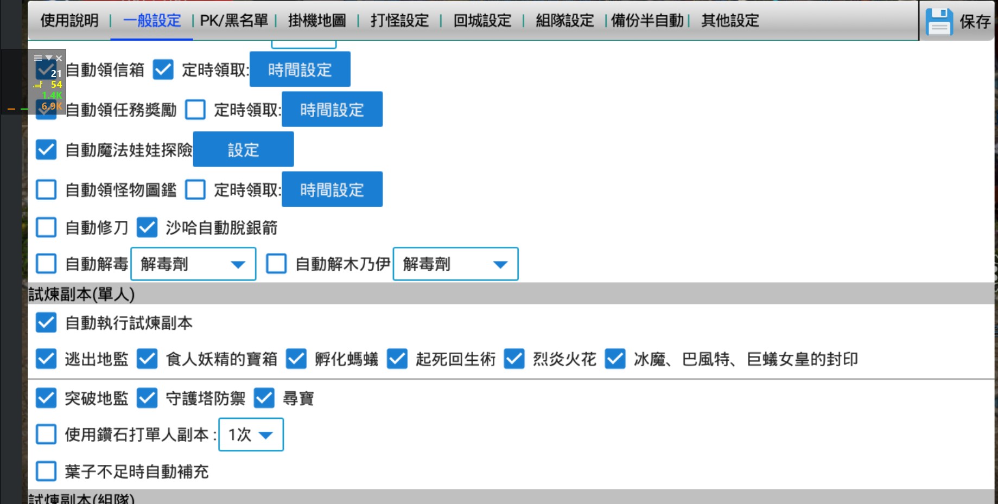Toggle the 自動魔法娃娃探險 checkbox
Viewport: 998px width, 504px height.
coord(46,149)
